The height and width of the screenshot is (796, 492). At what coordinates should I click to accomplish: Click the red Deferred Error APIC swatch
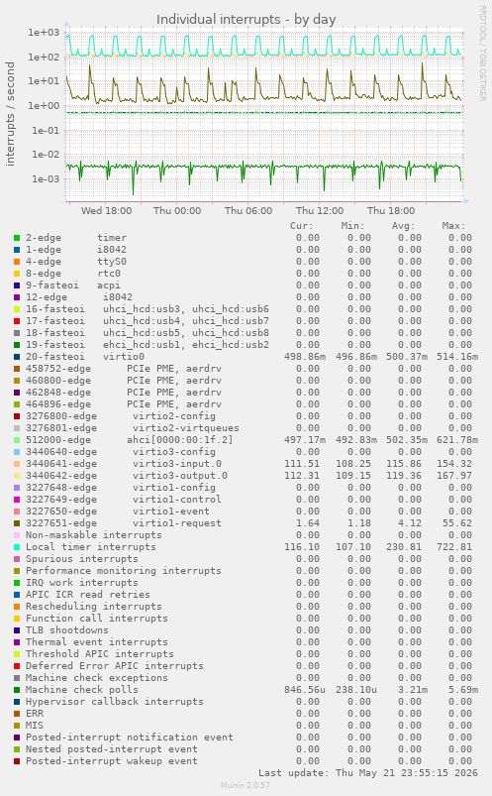[x=17, y=666]
